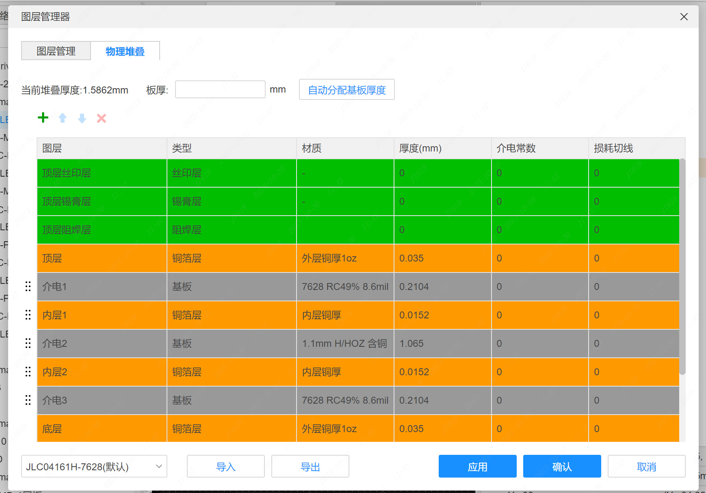Click 介电1 material 7628 RC49% 8.6mil
Screen dimensions: 706x493
[x=345, y=287]
